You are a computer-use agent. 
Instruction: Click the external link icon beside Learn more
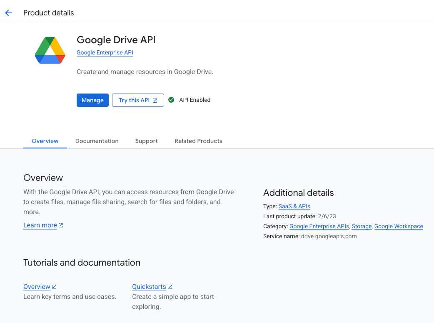61,225
